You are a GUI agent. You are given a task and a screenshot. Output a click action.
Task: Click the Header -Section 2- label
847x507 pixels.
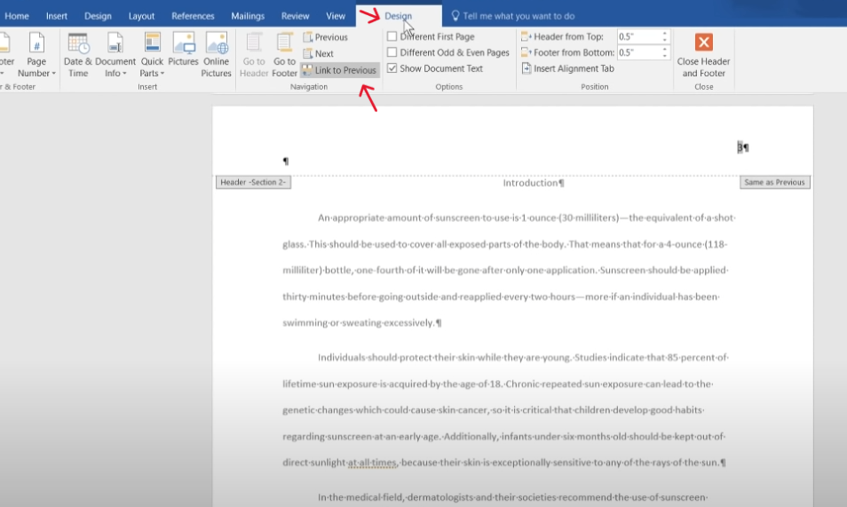coord(253,182)
